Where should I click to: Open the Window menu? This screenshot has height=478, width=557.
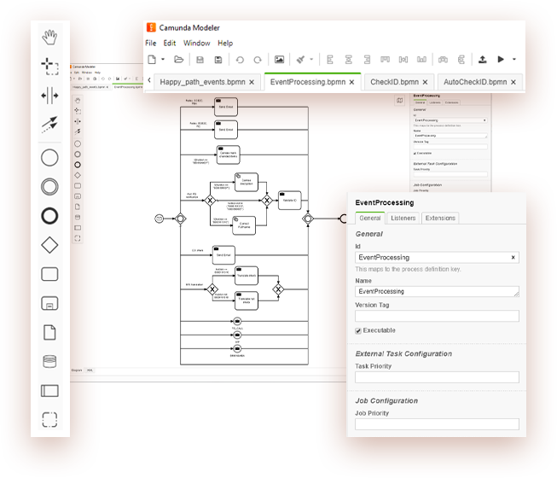pos(196,43)
